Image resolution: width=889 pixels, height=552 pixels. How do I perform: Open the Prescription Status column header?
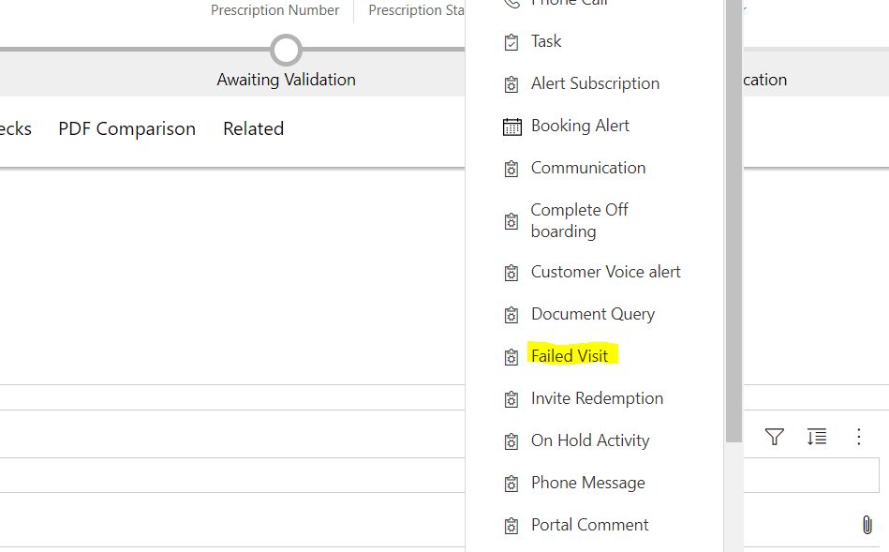click(419, 10)
